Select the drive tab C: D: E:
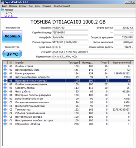Image resolution: width=136 pixels, height=148 pixels. [x=9, y=16]
